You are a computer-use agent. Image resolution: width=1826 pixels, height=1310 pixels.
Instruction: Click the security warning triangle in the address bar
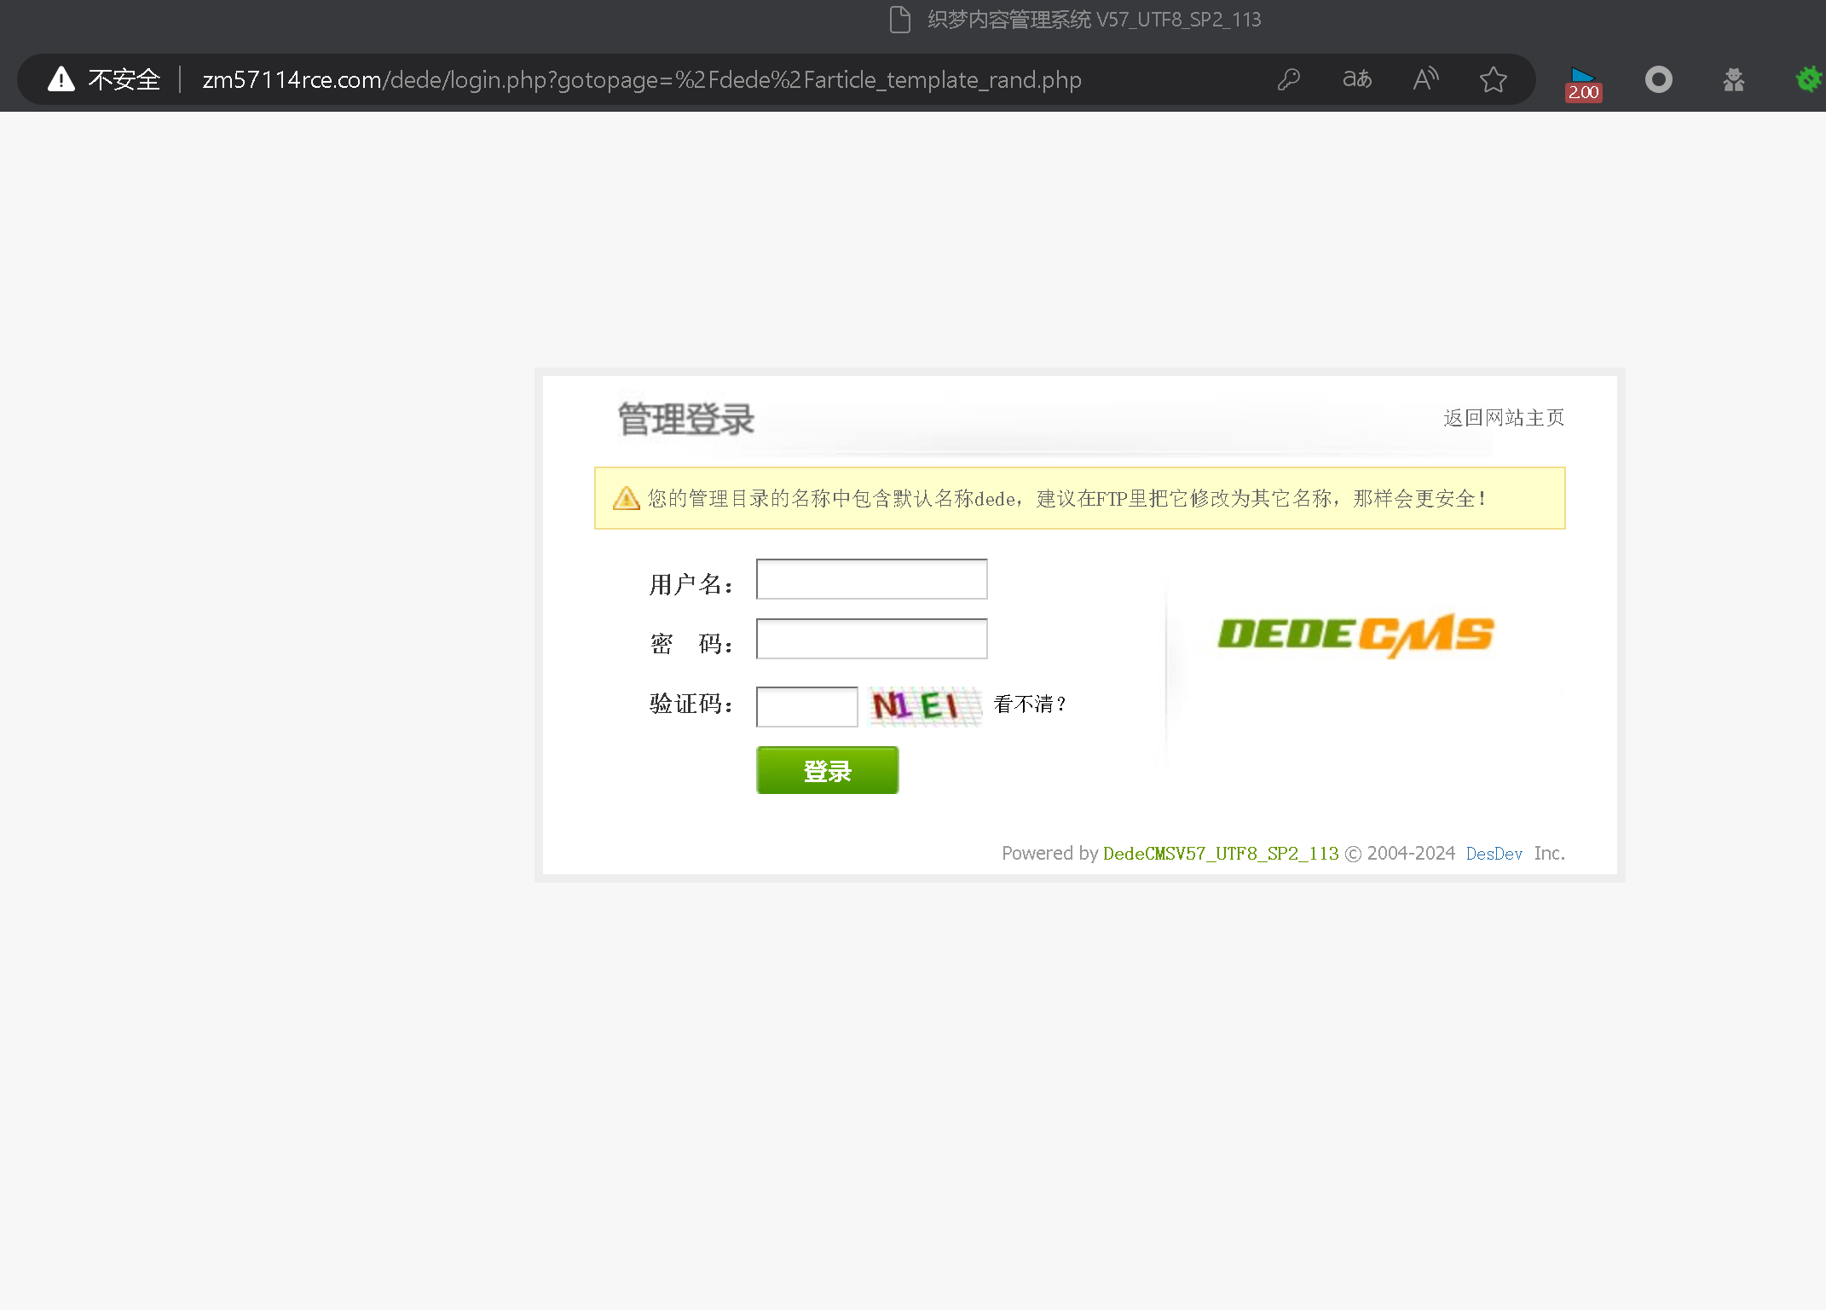(61, 79)
